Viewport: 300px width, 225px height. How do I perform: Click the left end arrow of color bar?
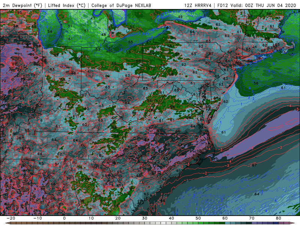pyautogui.click(x=7, y=223)
